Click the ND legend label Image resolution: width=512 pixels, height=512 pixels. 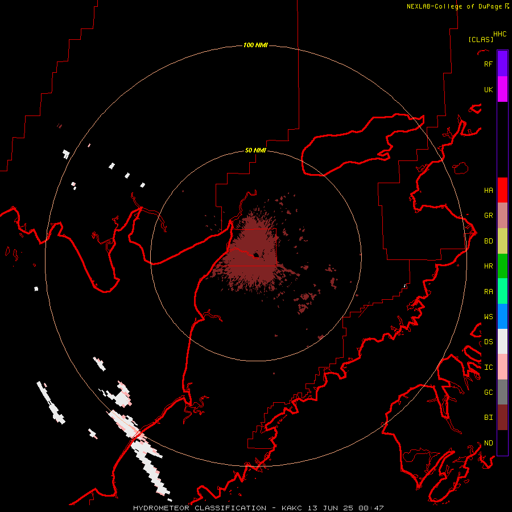pyautogui.click(x=488, y=443)
